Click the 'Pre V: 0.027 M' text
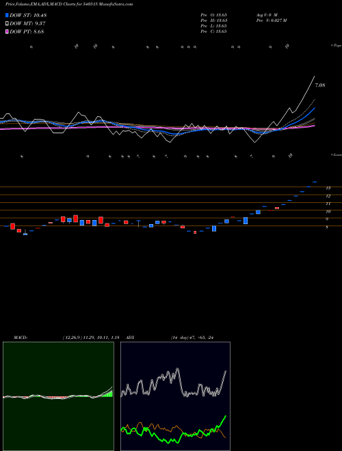This screenshot has height=451, width=342. [x=271, y=20]
